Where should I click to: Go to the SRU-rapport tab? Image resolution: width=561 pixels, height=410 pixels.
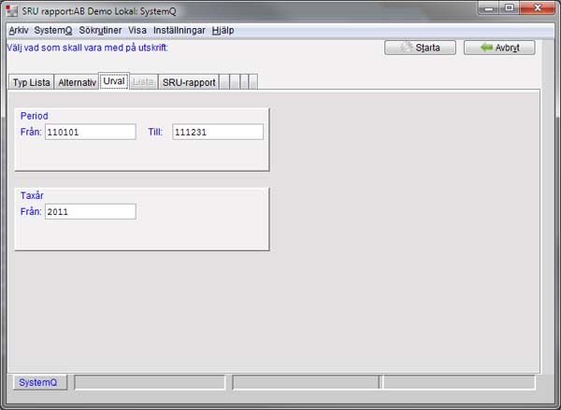[190, 82]
